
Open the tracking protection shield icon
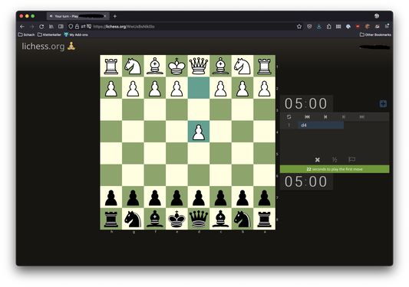coord(71,26)
